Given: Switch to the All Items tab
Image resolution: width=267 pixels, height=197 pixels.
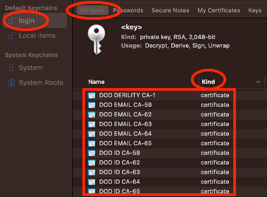Looking at the screenshot, I should coord(93,10).
